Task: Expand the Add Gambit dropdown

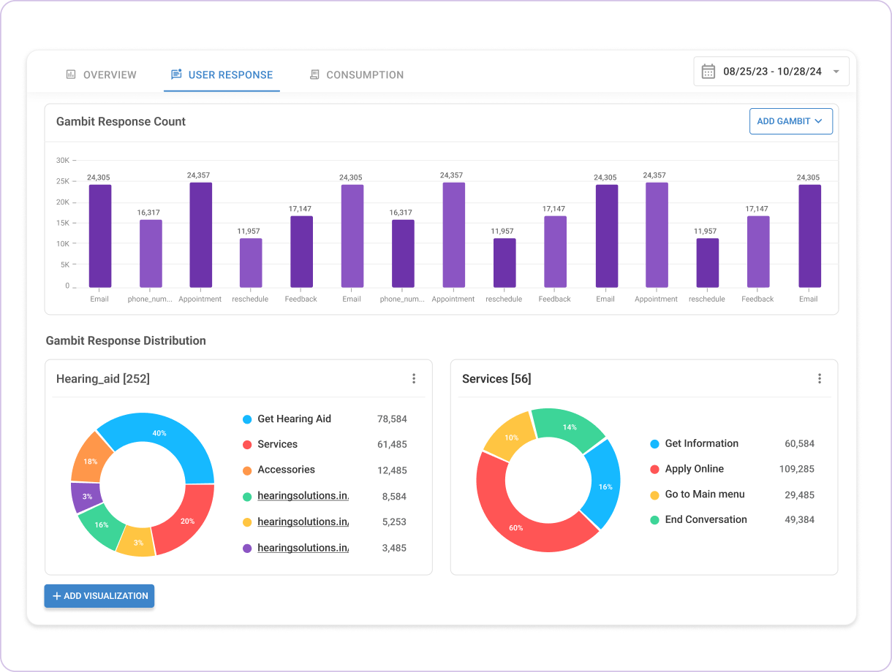Action: pyautogui.click(x=791, y=121)
